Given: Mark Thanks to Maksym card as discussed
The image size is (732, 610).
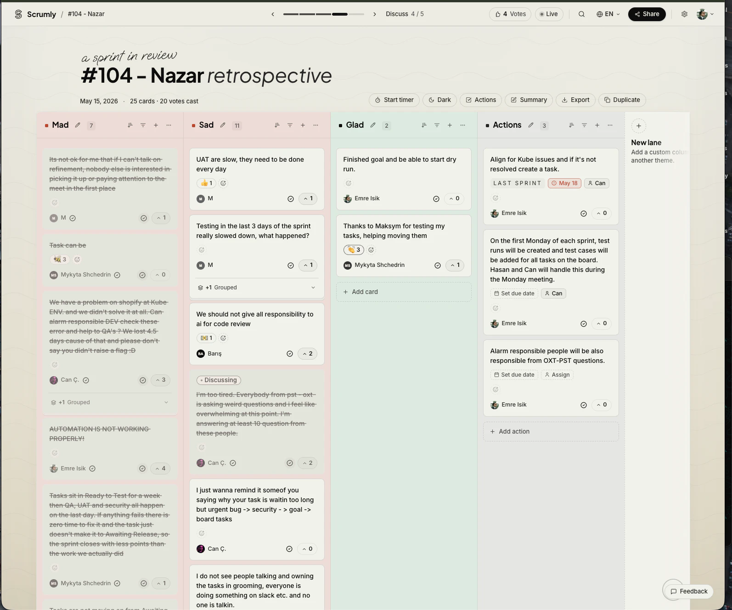Looking at the screenshot, I should [438, 265].
